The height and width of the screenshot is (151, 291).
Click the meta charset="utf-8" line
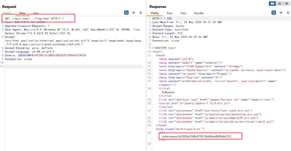point(176,59)
